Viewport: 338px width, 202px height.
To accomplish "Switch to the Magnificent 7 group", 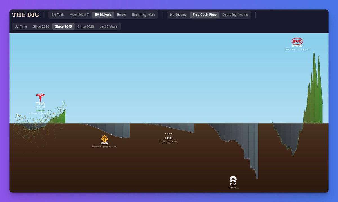I will [x=79, y=15].
